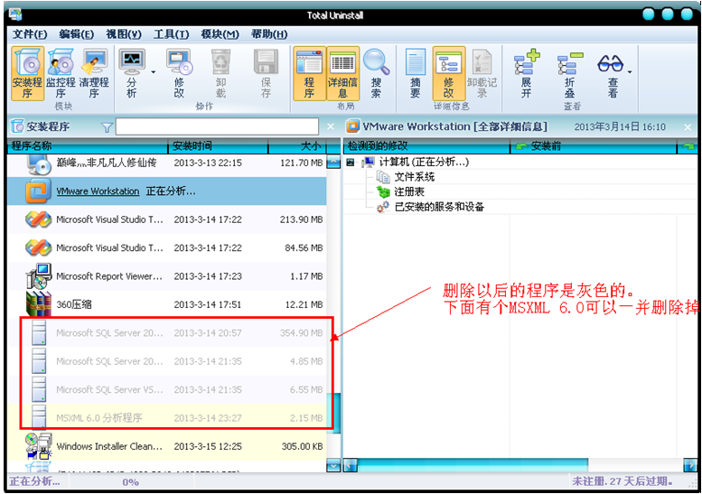Open the 分析 dropdown arrow
Screen dimensions: 702x494
(153, 71)
